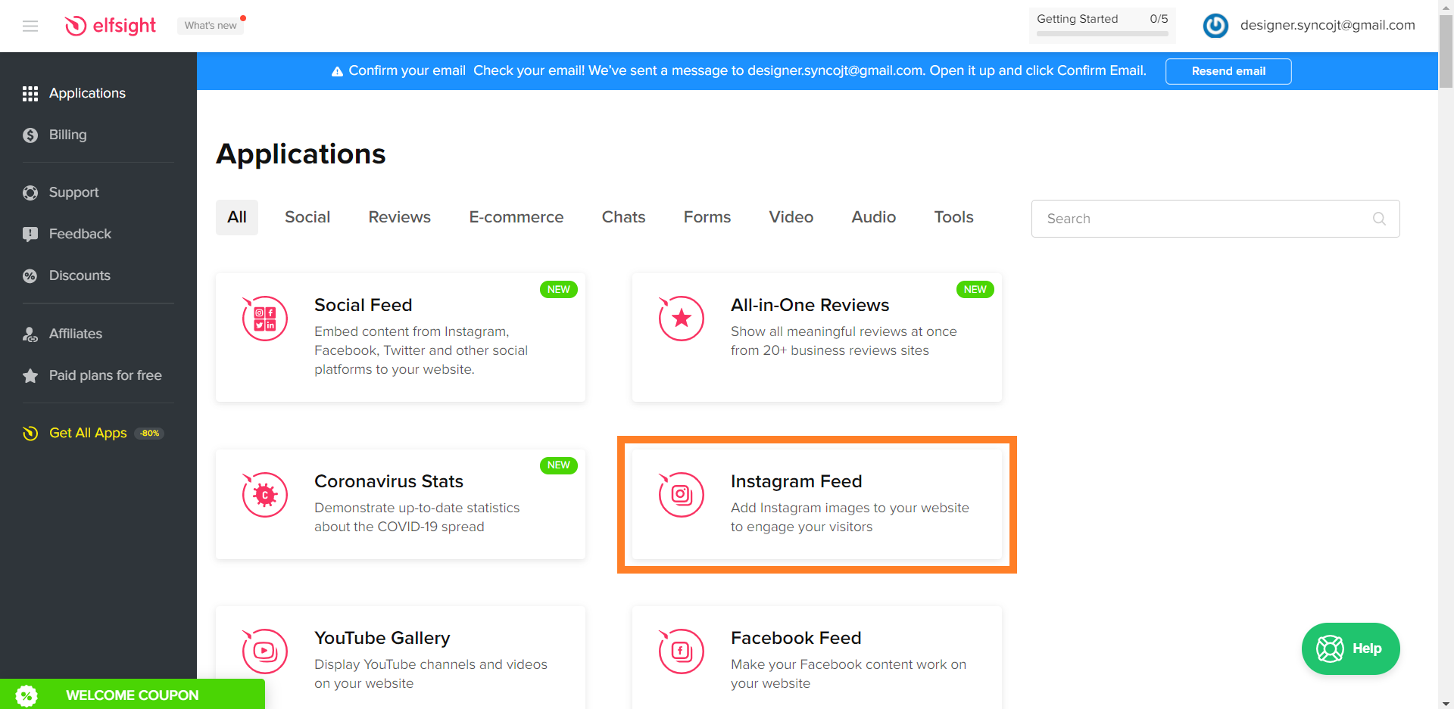The width and height of the screenshot is (1454, 709).
Task: Click the hamburger menu icon
Action: click(30, 26)
